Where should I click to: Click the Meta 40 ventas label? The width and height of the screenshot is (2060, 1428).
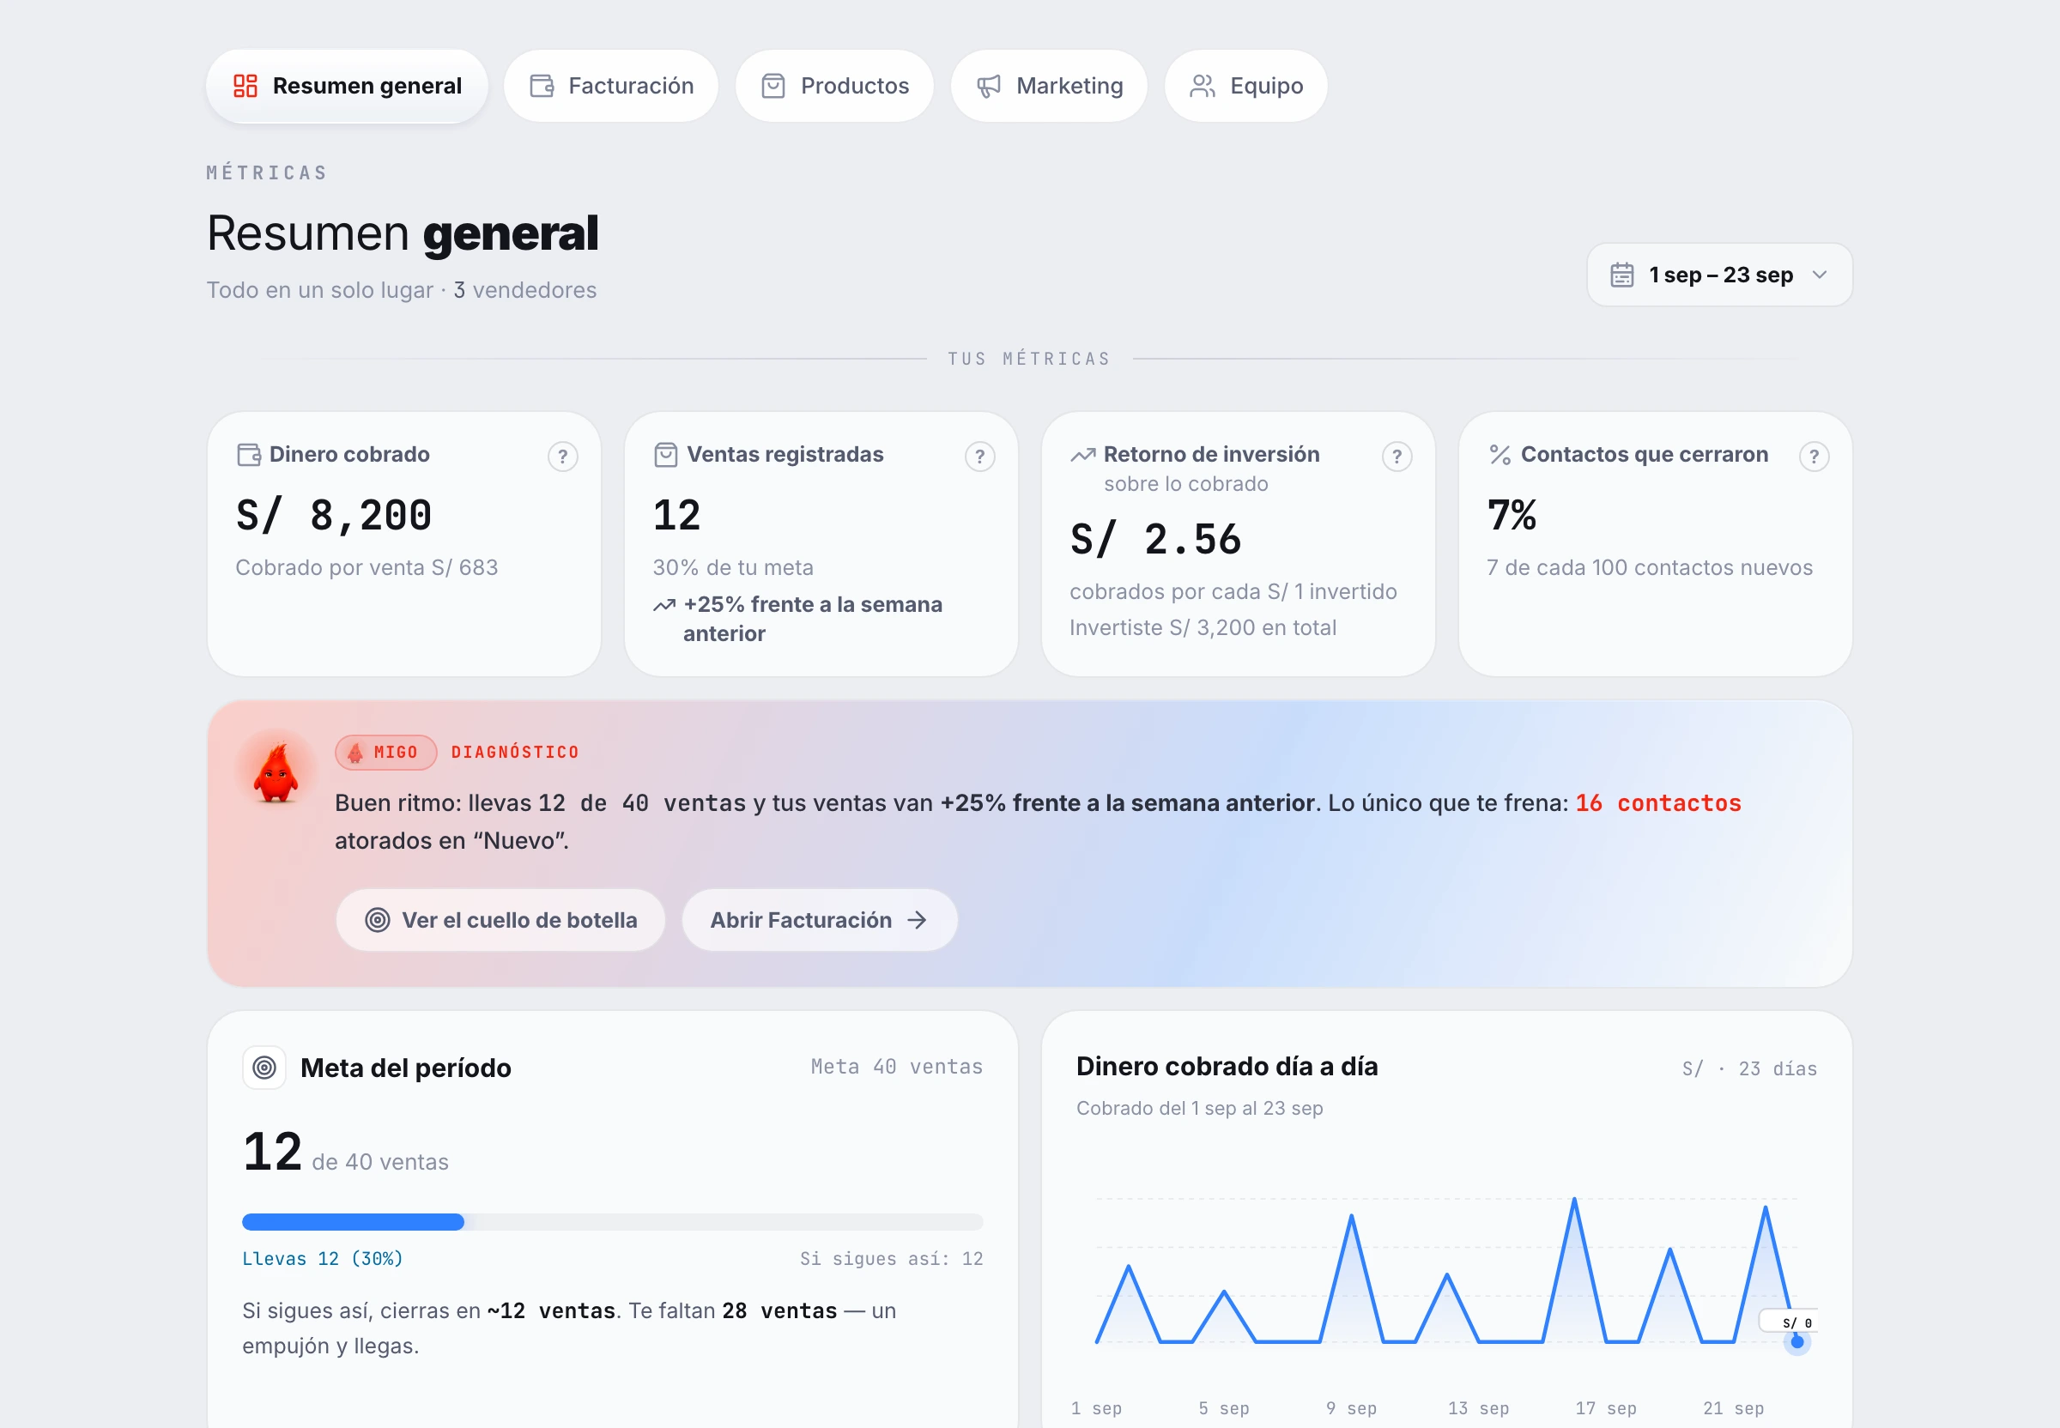(x=897, y=1067)
